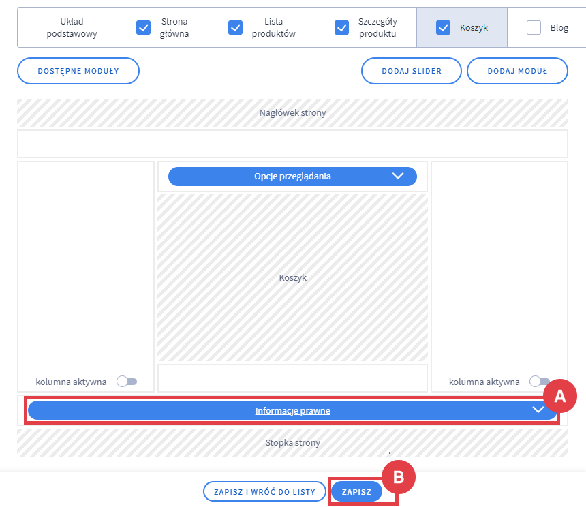Click Zapisz i wróć do listy
Screen dimensions: 586x507
coord(264,491)
